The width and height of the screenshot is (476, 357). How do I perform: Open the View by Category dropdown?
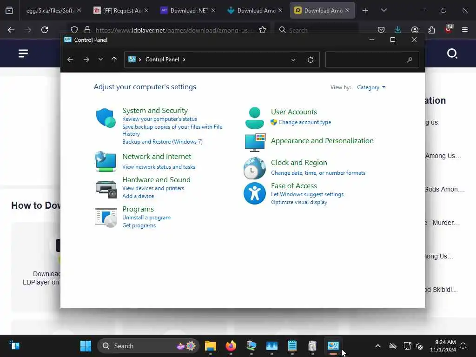pyautogui.click(x=371, y=87)
